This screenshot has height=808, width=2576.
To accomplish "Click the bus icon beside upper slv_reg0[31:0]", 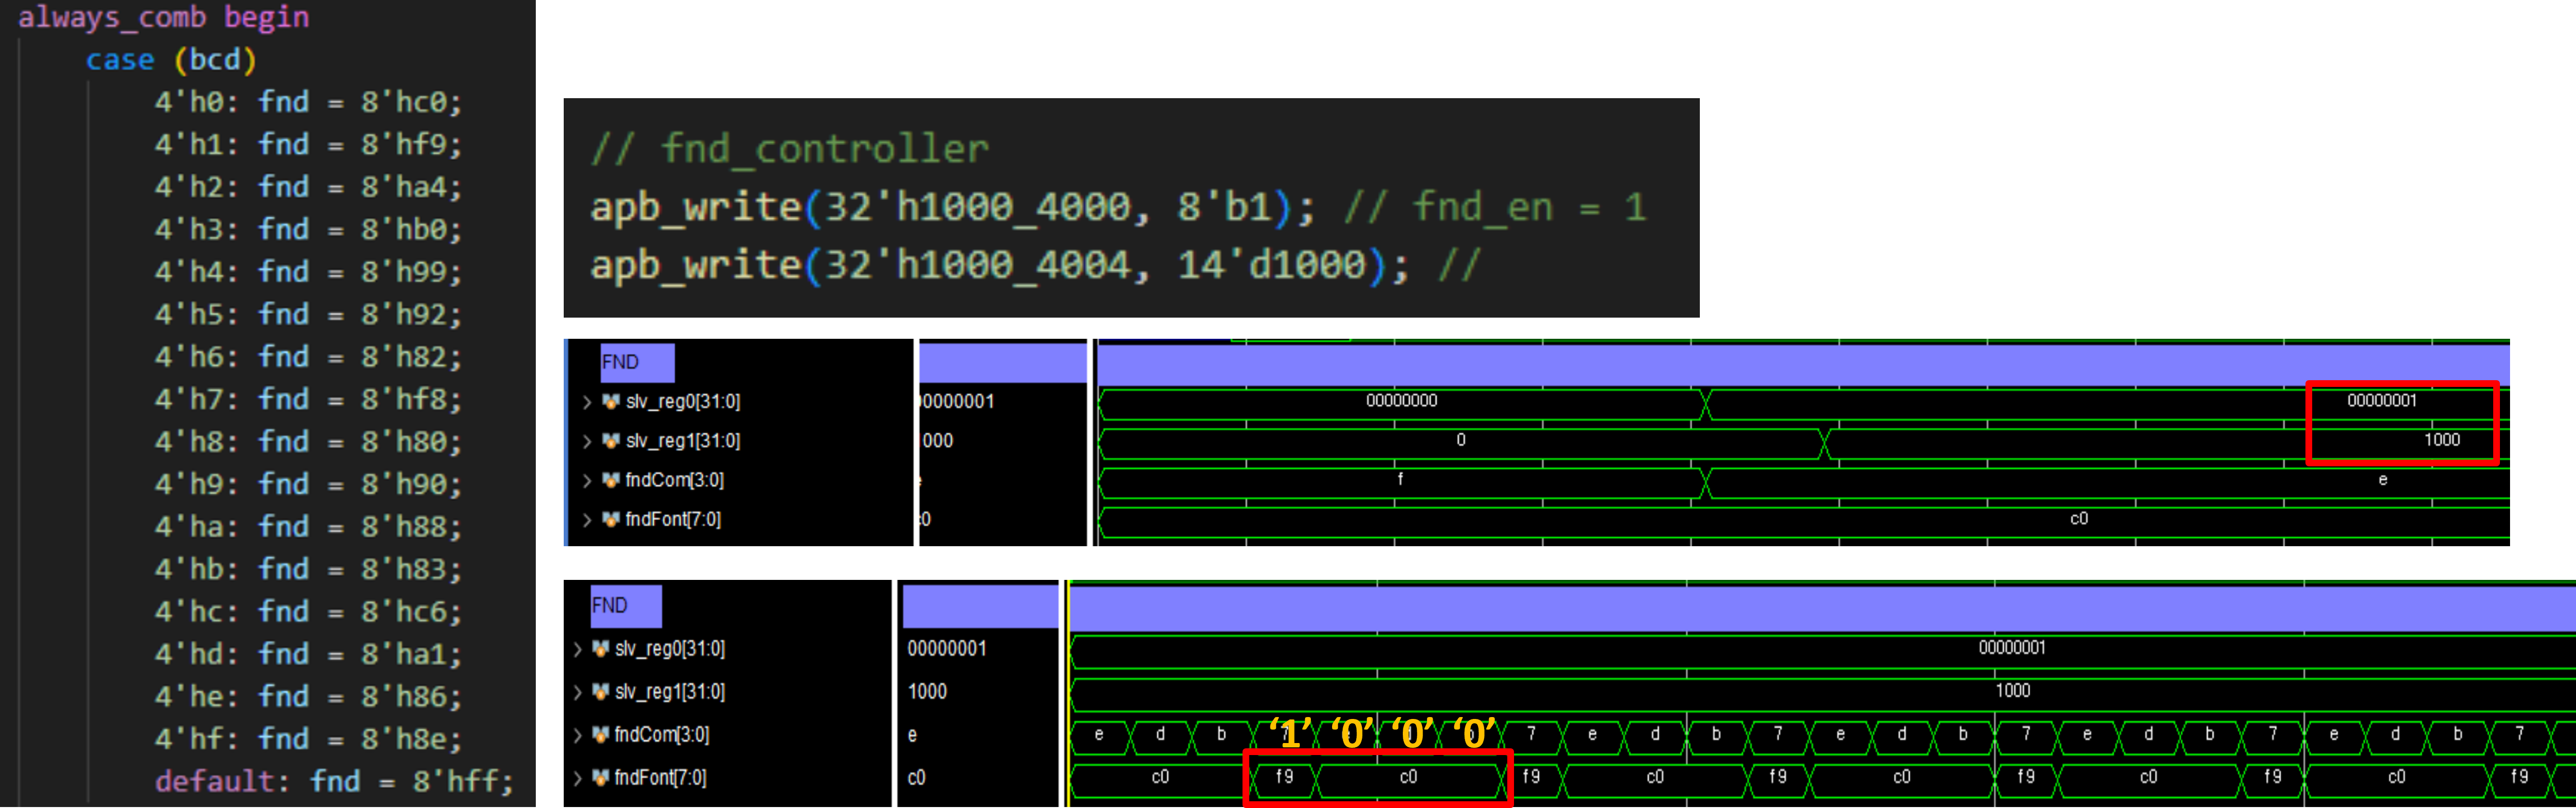I will point(610,401).
